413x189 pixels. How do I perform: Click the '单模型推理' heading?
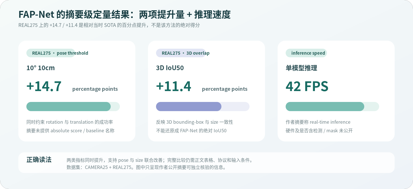coord(301,68)
